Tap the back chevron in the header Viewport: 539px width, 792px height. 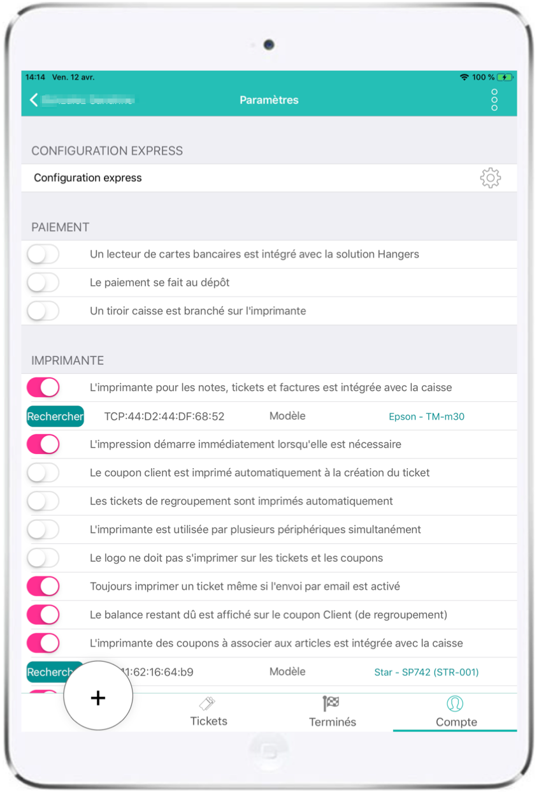[x=34, y=99]
